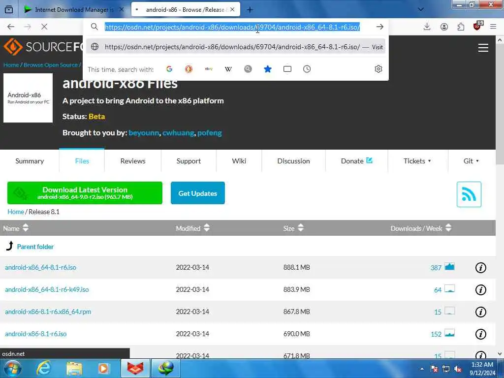This screenshot has width=504, height=378.
Task: Switch to the Files tab
Action: click(82, 161)
